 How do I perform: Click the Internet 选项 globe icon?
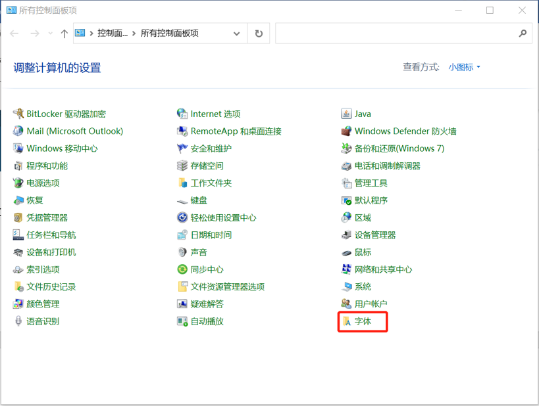click(182, 114)
